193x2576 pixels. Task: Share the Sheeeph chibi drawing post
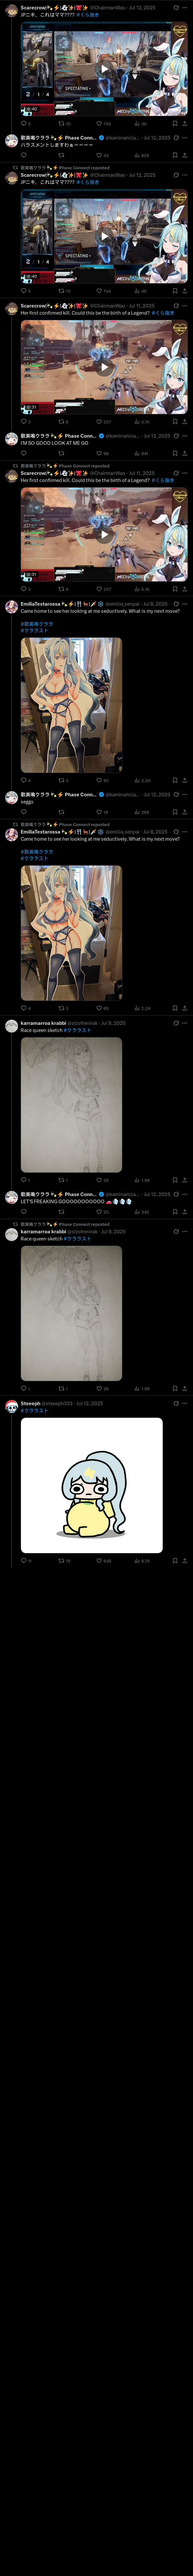184,1560
